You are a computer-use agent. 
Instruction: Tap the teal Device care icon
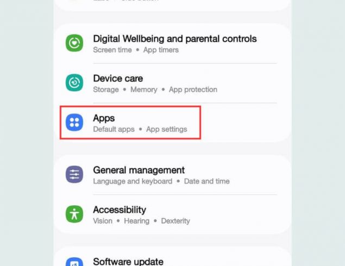[x=74, y=83]
